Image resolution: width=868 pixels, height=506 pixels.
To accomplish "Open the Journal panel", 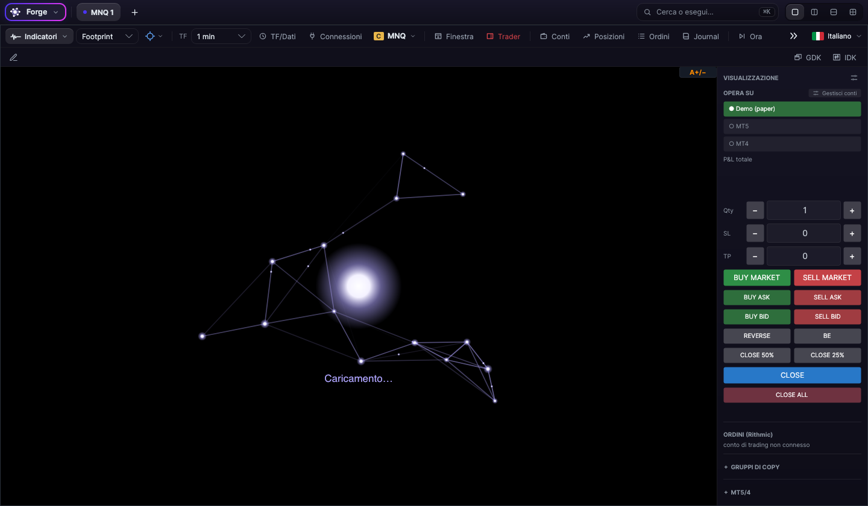I will click(x=700, y=36).
